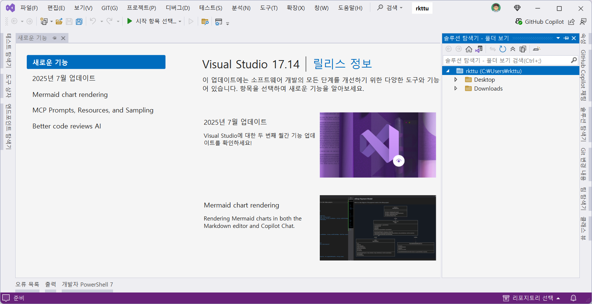Open the New Item dropdown arrow
Screen dimensions: 592x304
pyautogui.click(x=52, y=22)
